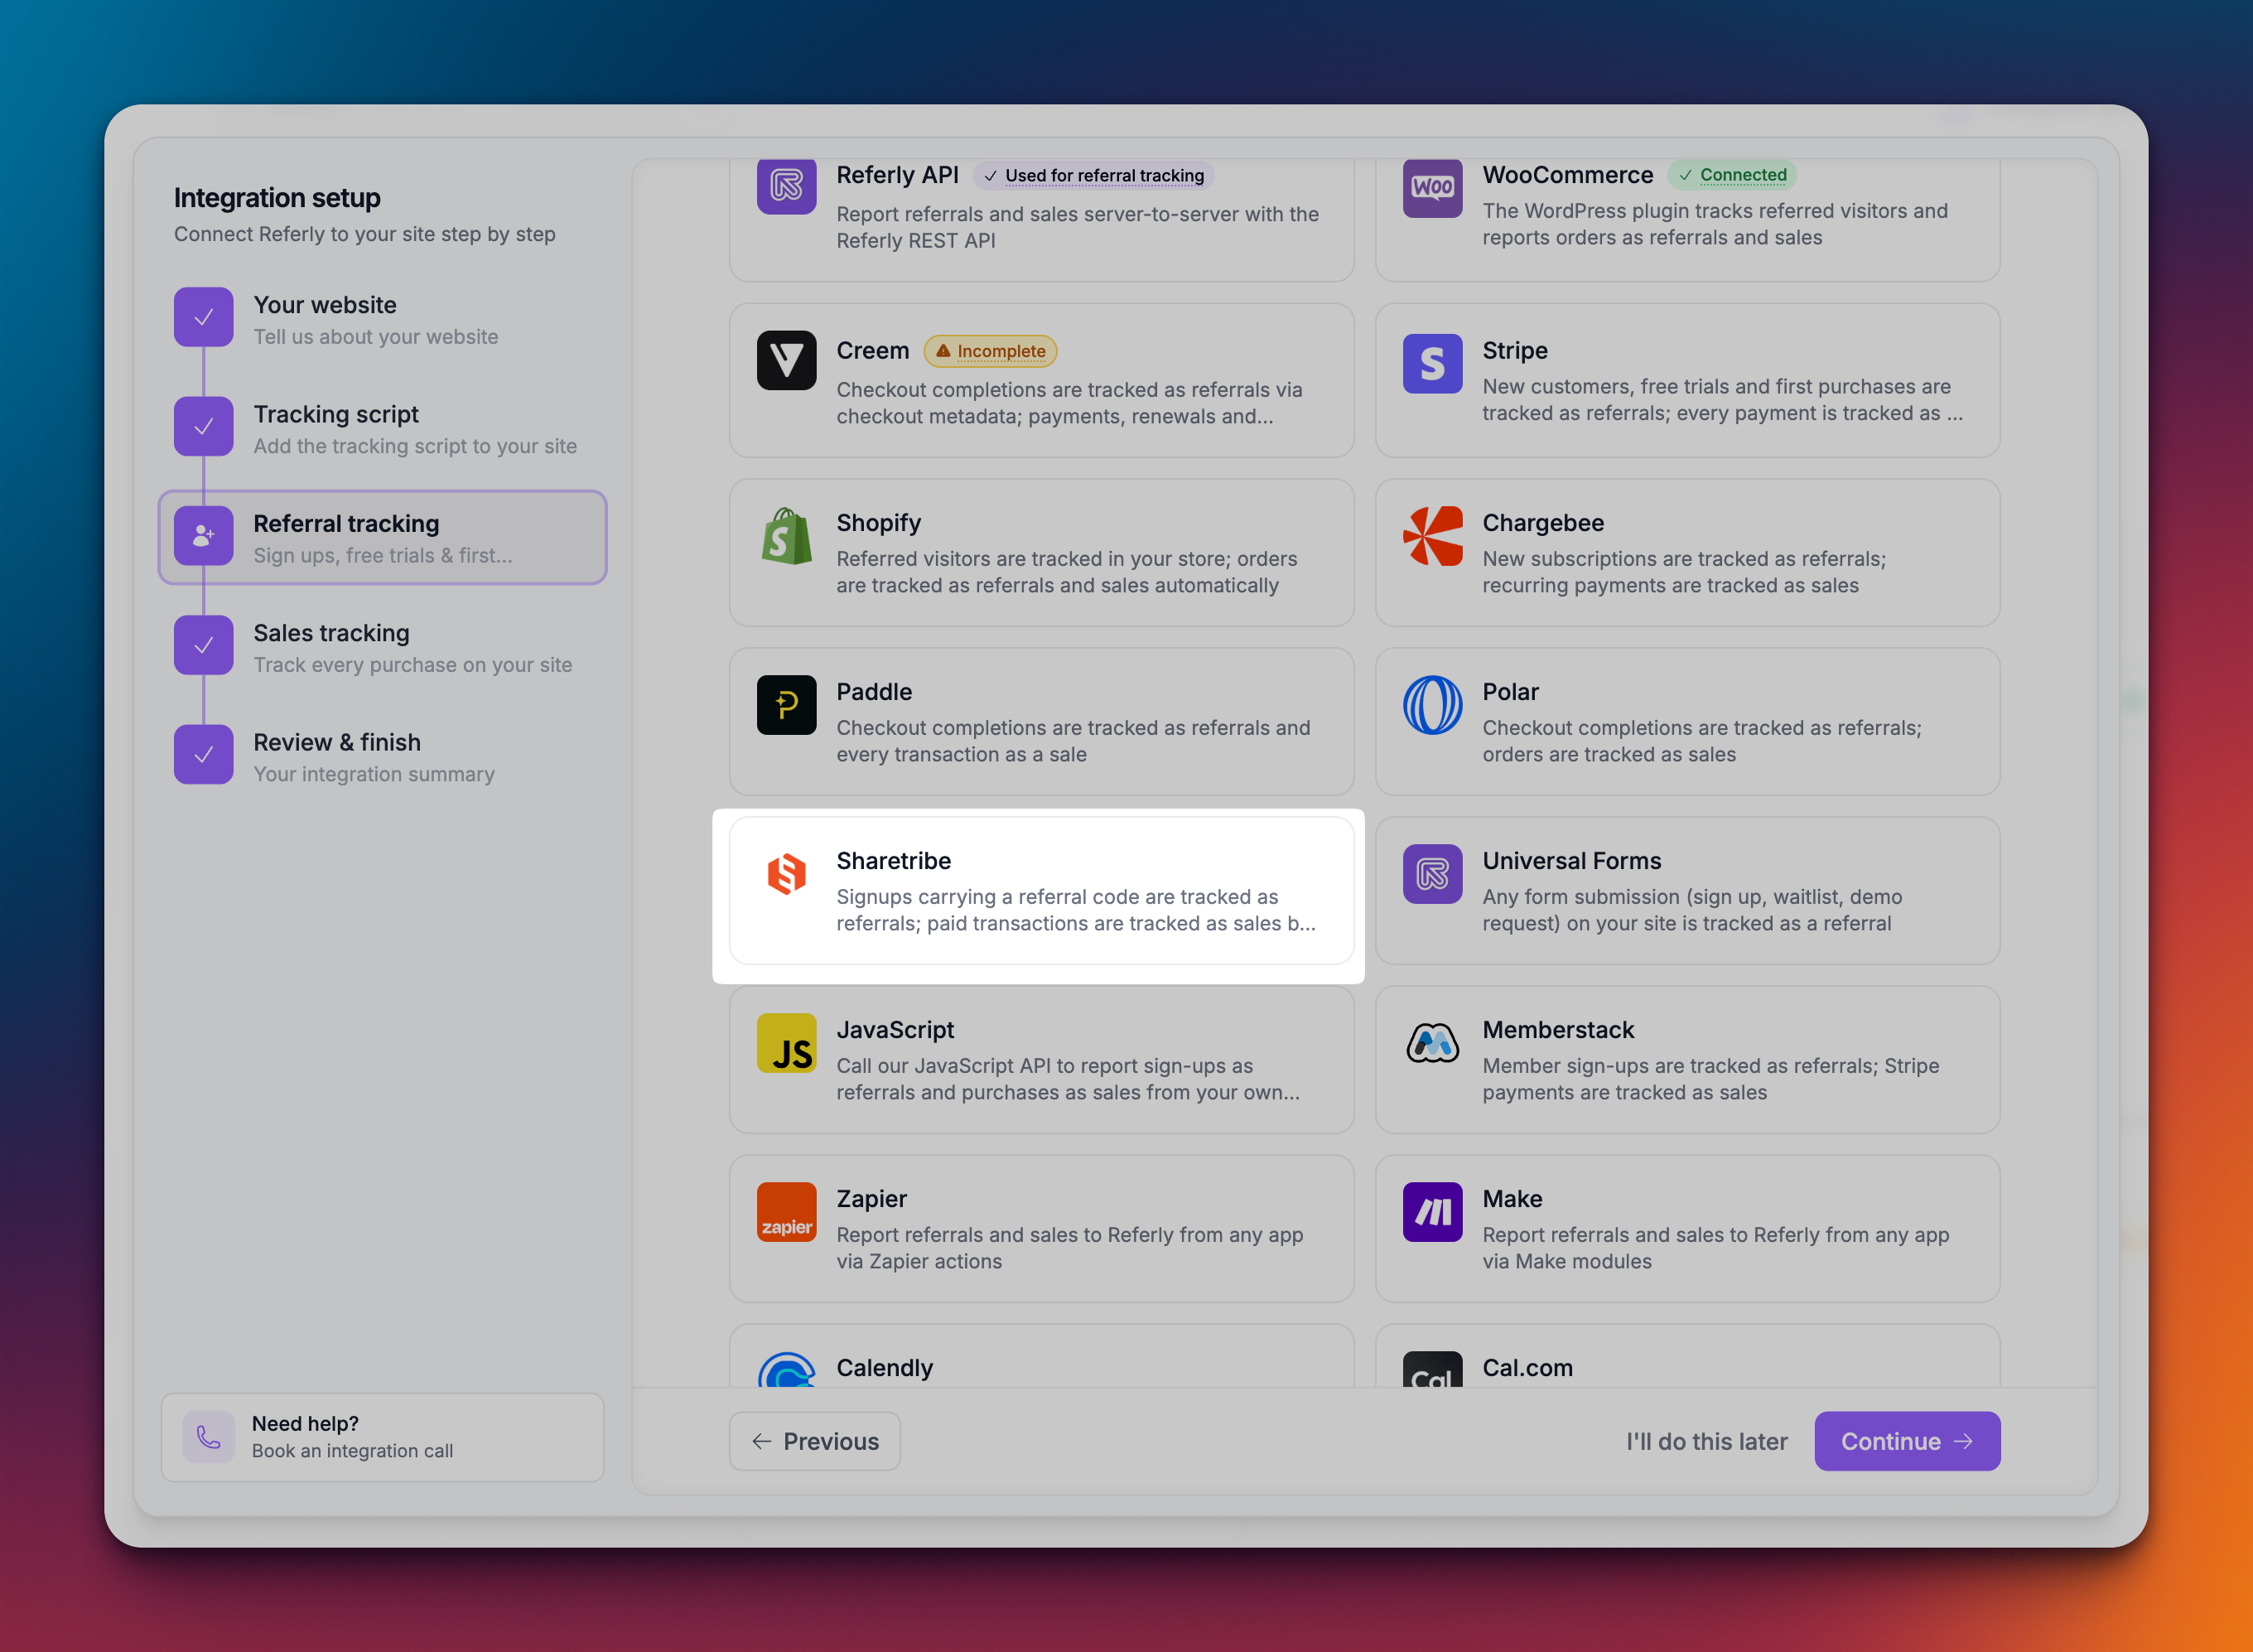2253x1652 pixels.
Task: Click the phone icon in Need help
Action: click(208, 1437)
